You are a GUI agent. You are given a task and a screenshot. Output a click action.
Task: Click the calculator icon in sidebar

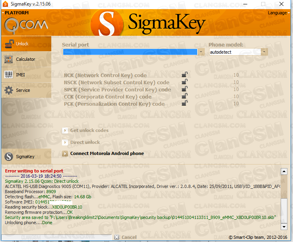click(9, 59)
